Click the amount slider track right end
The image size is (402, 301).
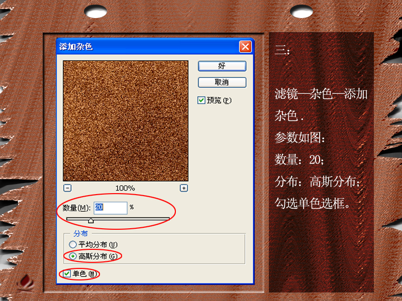pyautogui.click(x=168, y=219)
